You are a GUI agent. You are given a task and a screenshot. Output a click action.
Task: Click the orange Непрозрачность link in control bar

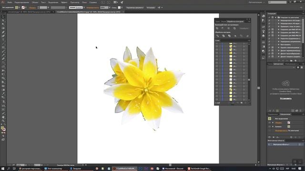coord(92,8)
